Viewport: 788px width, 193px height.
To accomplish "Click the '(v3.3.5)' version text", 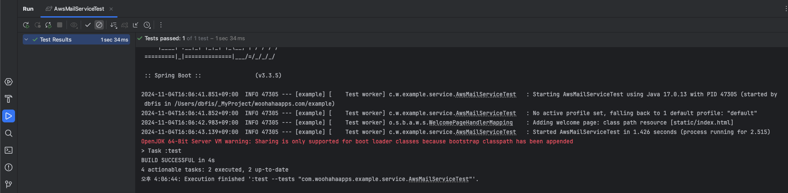I will coord(268,75).
